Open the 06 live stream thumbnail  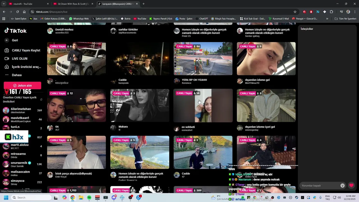tap(76, 105)
